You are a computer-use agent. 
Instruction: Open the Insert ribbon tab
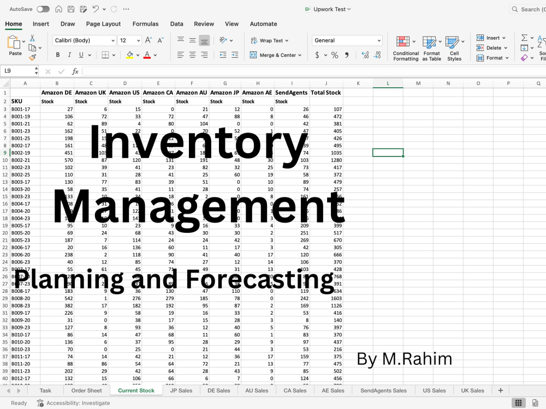tap(41, 24)
